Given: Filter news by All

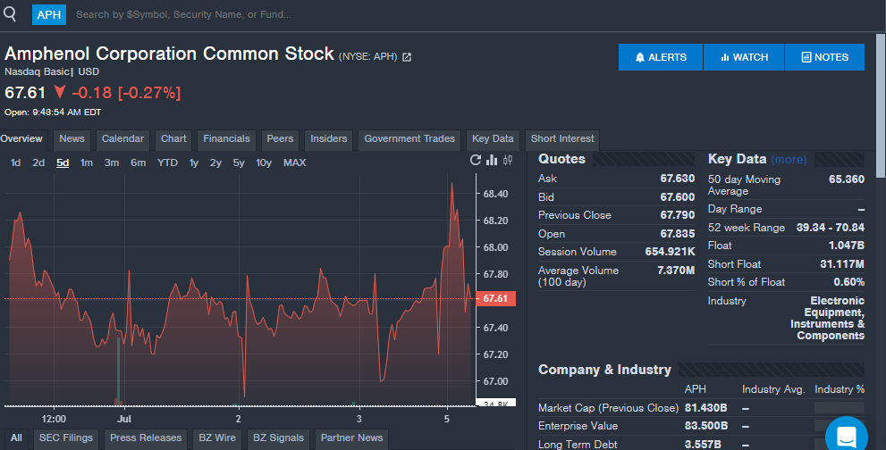Looking at the screenshot, I should coord(16,437).
